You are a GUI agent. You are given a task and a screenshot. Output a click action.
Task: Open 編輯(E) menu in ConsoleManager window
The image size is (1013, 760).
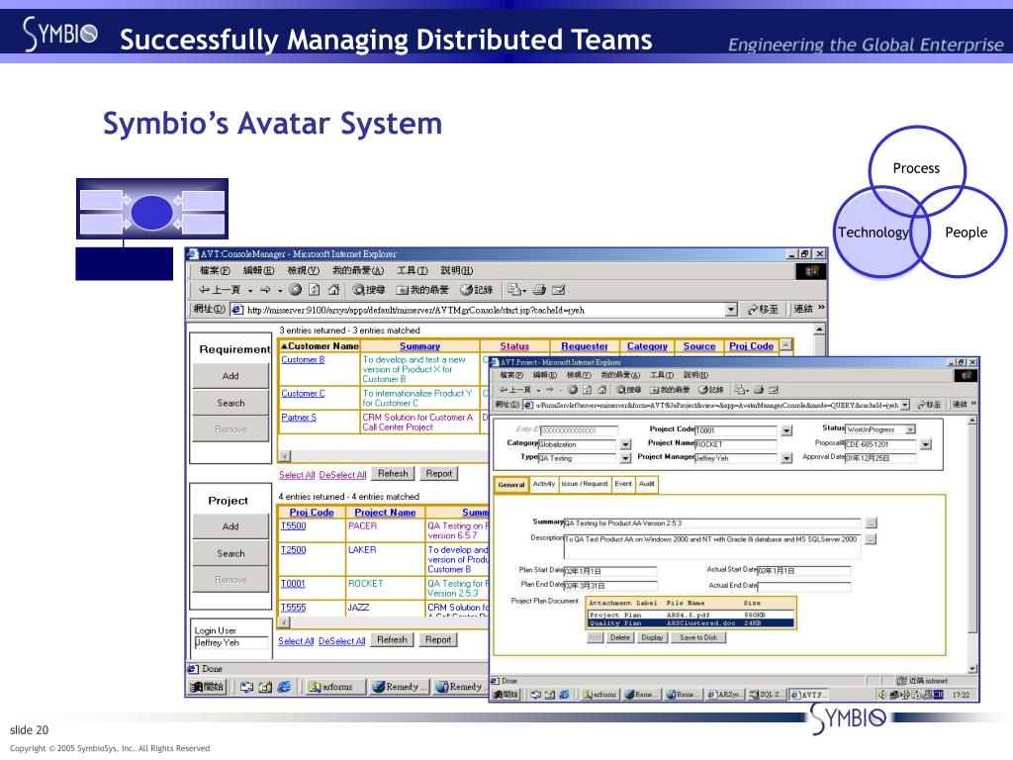pos(258,270)
